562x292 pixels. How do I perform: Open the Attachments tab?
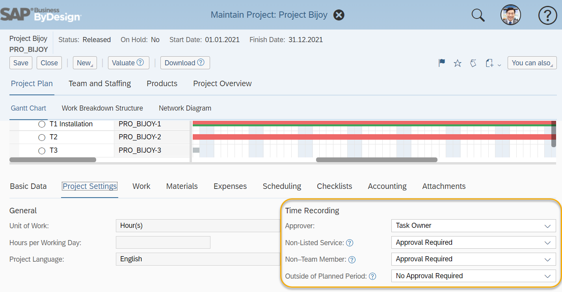(444, 186)
